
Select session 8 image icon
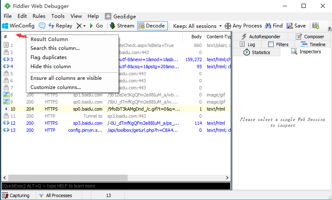coord(6,95)
